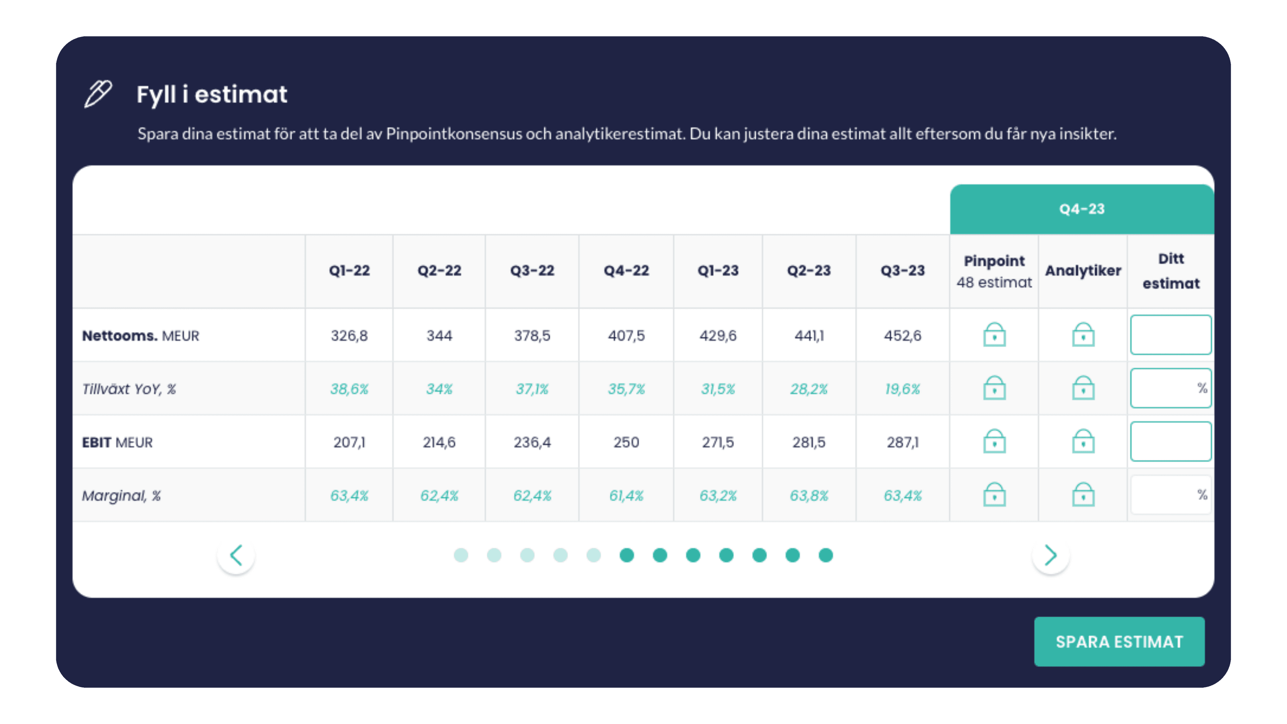Viewport: 1287px width, 724px height.
Task: Focus the Nettooms. Ditt estimat input
Action: tap(1171, 335)
